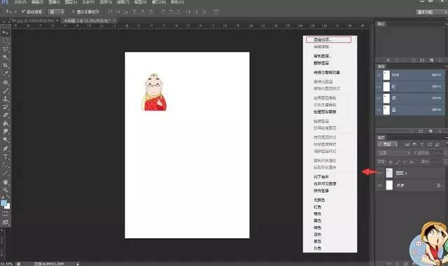This screenshot has width=448, height=266.
Task: Select the Rectangular Marquee tool
Action: click(6, 41)
